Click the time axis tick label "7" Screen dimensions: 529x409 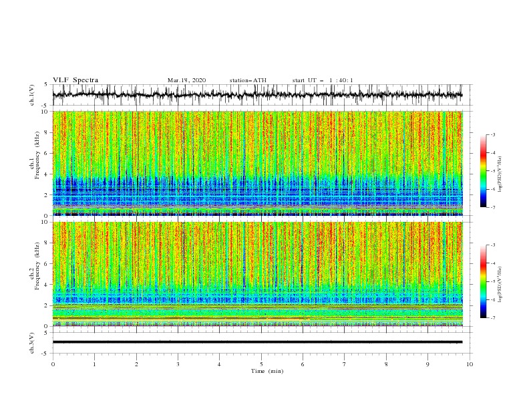coord(345,364)
